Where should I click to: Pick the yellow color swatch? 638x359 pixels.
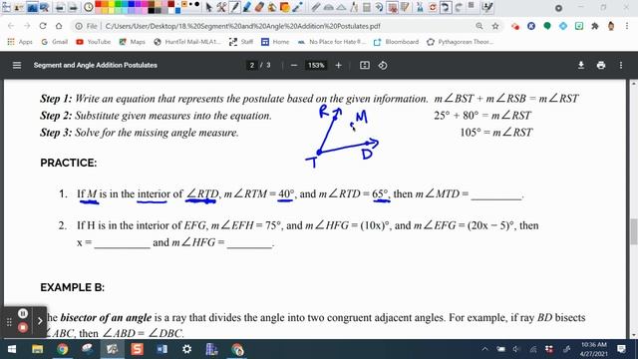point(111,4)
